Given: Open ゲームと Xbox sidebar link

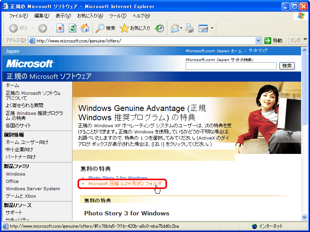Looking at the screenshot, I should (21, 196).
